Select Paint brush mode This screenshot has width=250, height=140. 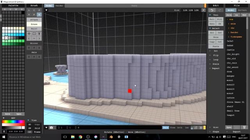[34, 29]
